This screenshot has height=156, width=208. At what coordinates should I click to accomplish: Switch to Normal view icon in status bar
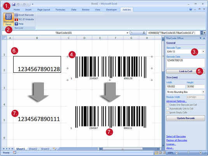pos(157,152)
